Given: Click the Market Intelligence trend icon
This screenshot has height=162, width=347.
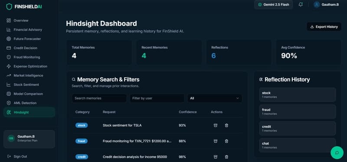Looking at the screenshot, I should (9, 75).
